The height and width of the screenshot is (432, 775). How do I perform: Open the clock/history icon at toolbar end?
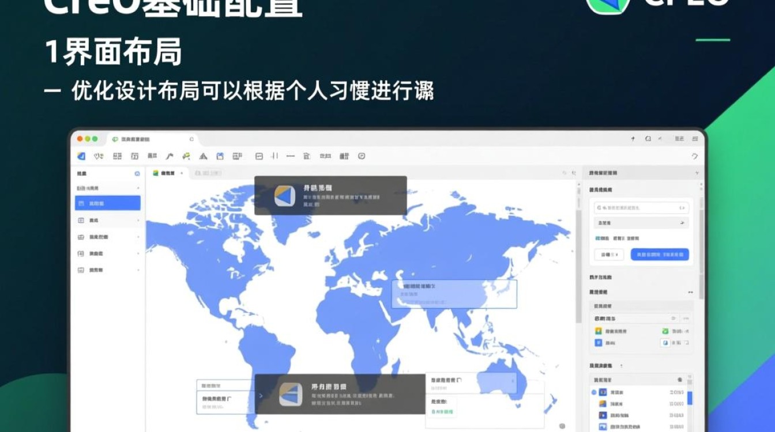(x=361, y=156)
